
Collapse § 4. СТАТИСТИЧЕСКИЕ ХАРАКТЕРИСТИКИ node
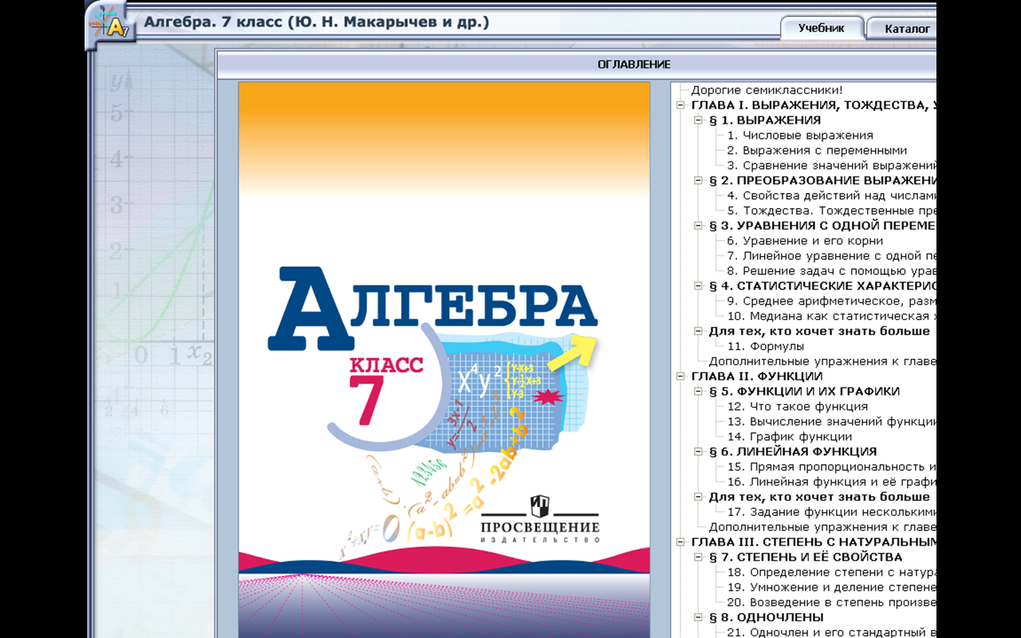coord(698,286)
